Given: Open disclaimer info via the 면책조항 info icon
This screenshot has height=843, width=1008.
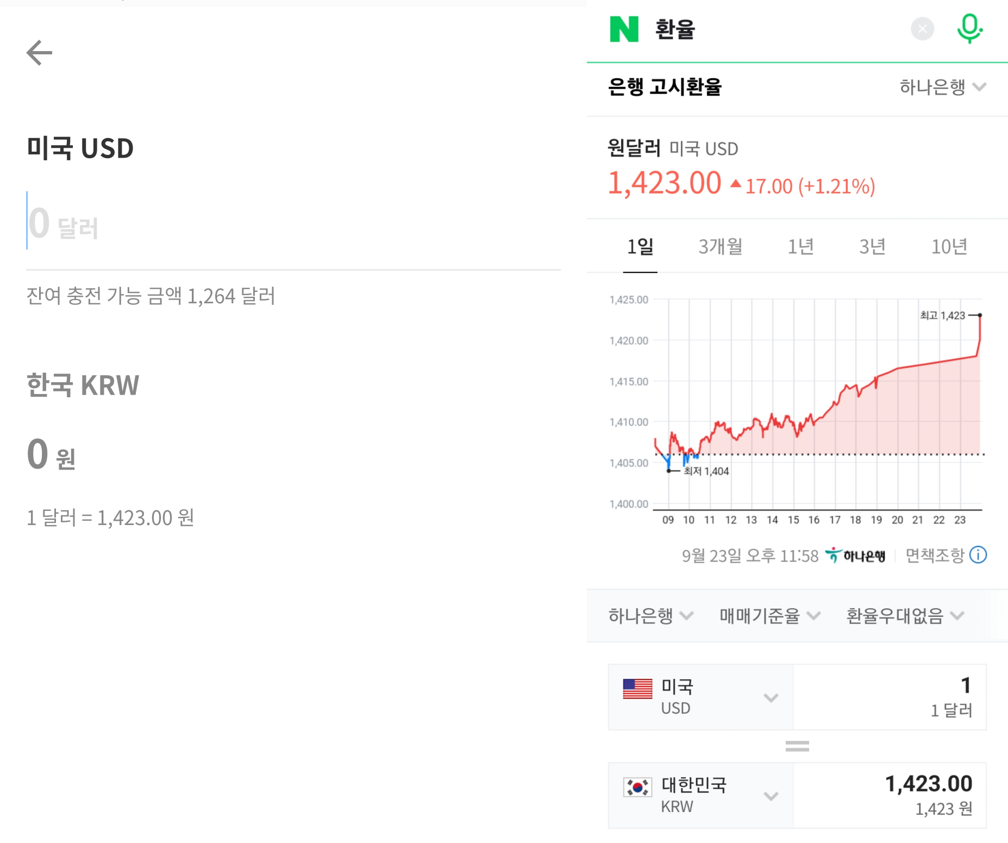Looking at the screenshot, I should pyautogui.click(x=979, y=555).
